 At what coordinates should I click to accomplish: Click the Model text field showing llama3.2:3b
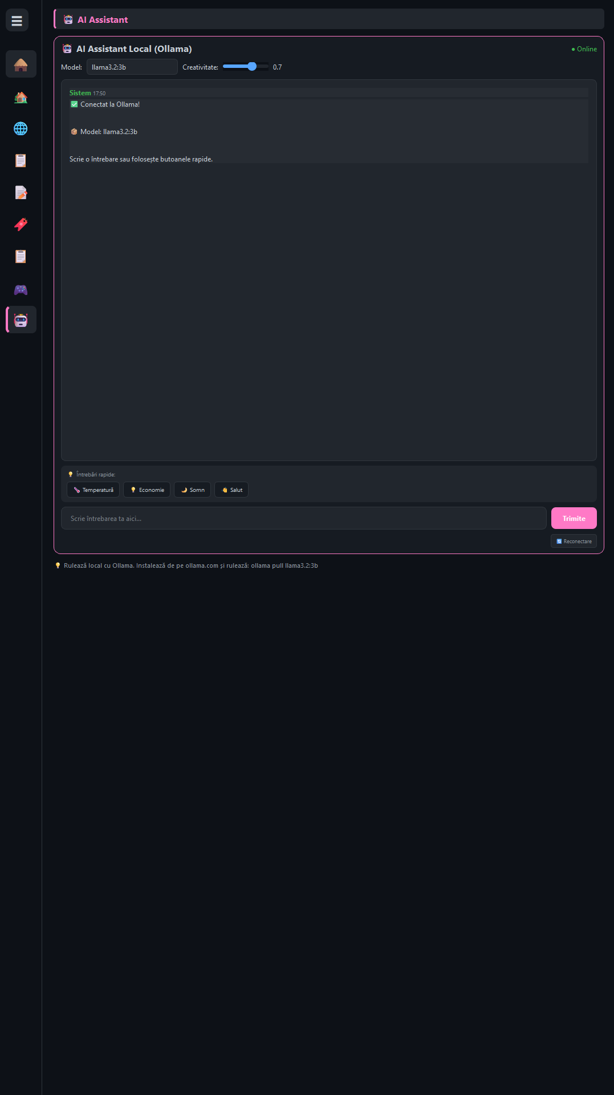point(132,67)
